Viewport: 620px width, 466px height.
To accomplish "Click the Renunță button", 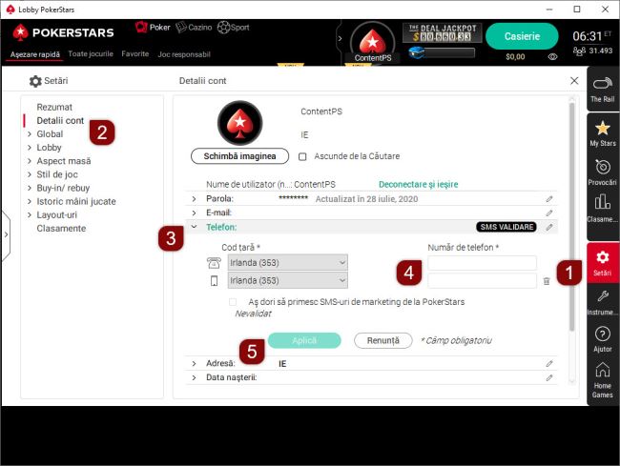I will click(x=383, y=340).
